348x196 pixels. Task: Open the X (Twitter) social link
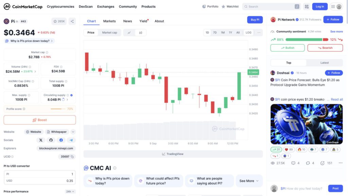(x=41, y=140)
